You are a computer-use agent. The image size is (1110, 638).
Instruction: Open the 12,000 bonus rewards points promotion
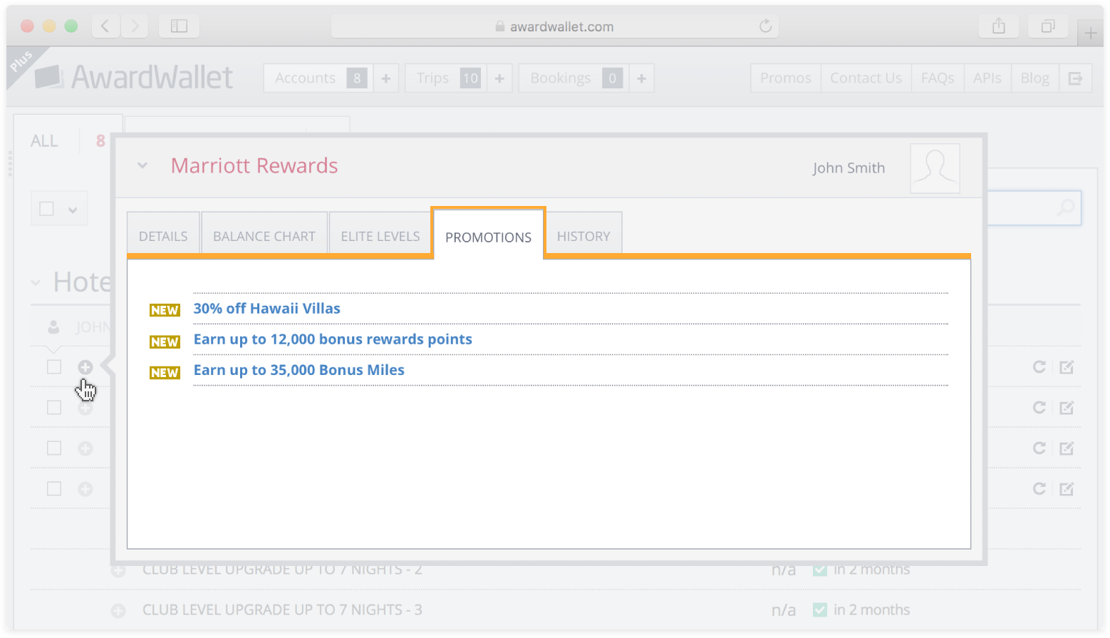(333, 339)
